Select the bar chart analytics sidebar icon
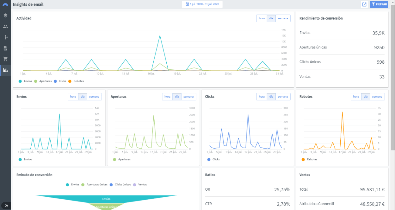This screenshot has width=395, height=210. (x=5, y=70)
